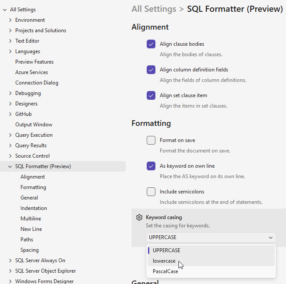Uncheck As keyword on own line
The width and height of the screenshot is (286, 284).
pos(151,166)
